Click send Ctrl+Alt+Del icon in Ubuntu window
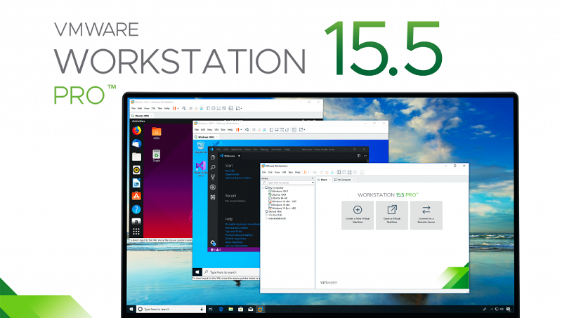The image size is (562, 318). coord(184,108)
